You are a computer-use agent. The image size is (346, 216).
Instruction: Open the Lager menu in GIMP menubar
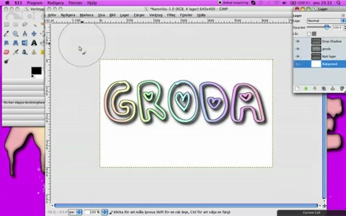pyautogui.click(x=124, y=15)
